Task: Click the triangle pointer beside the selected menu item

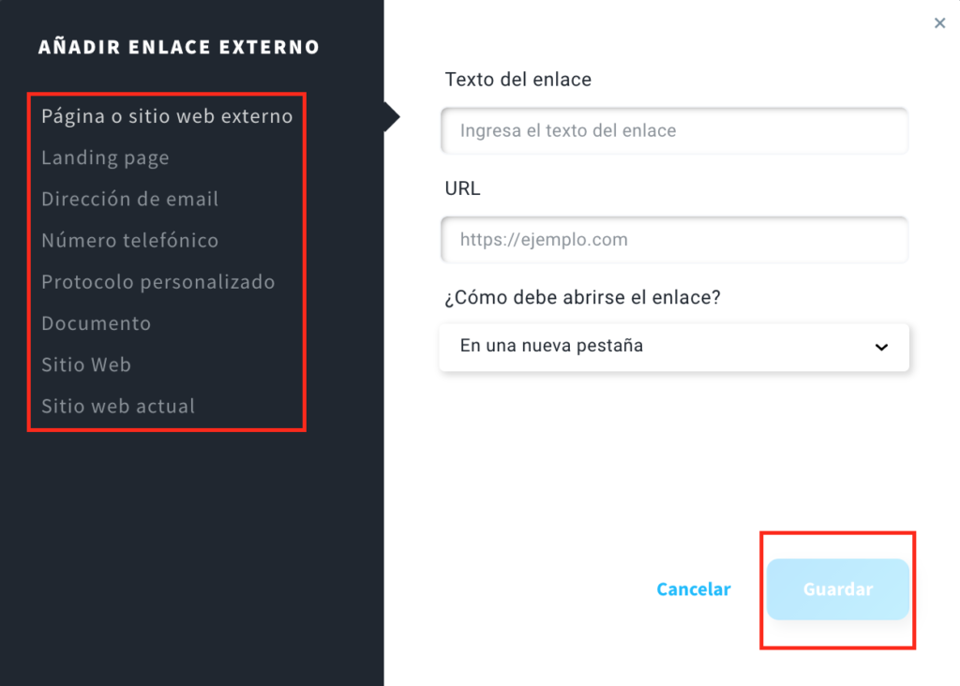Action: tap(392, 116)
